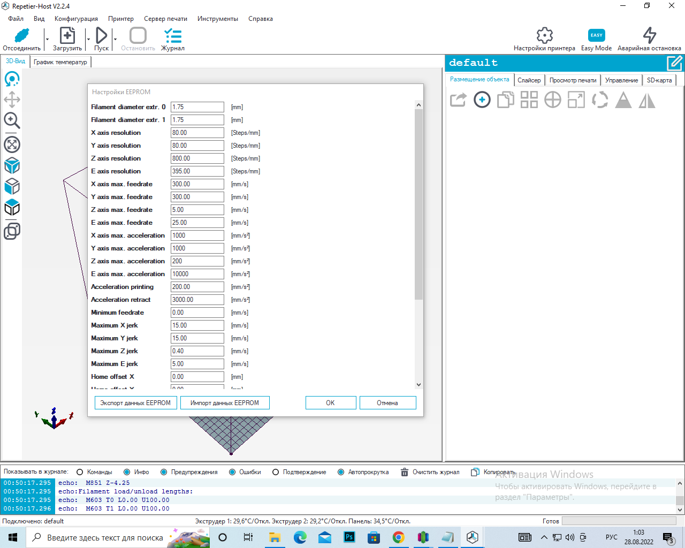
Task: Open the Конфигурация menu
Action: 76,19
